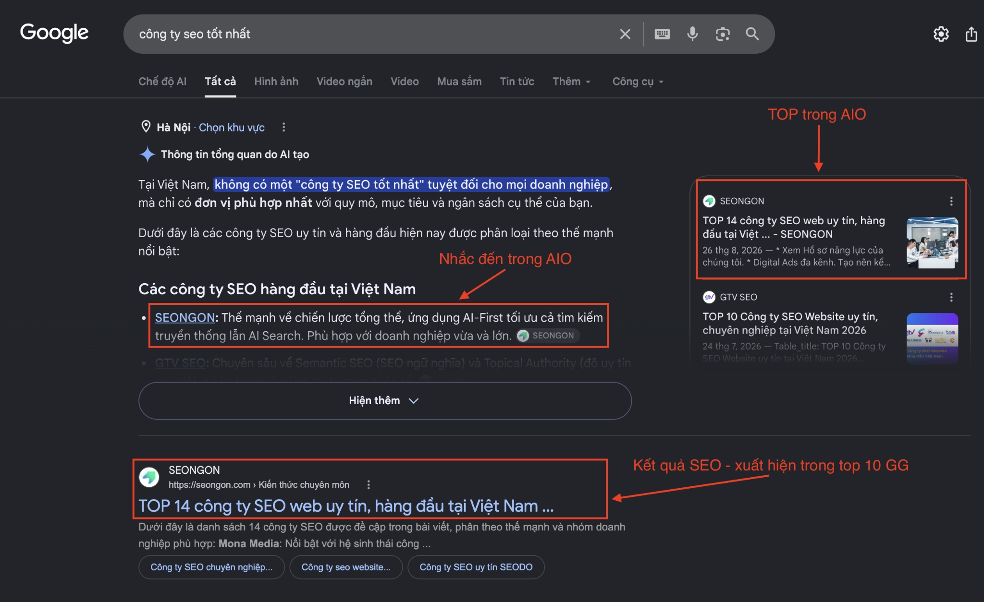Click Công ty SEO uy tín SEODO chip
The image size is (984, 602).
pos(476,567)
